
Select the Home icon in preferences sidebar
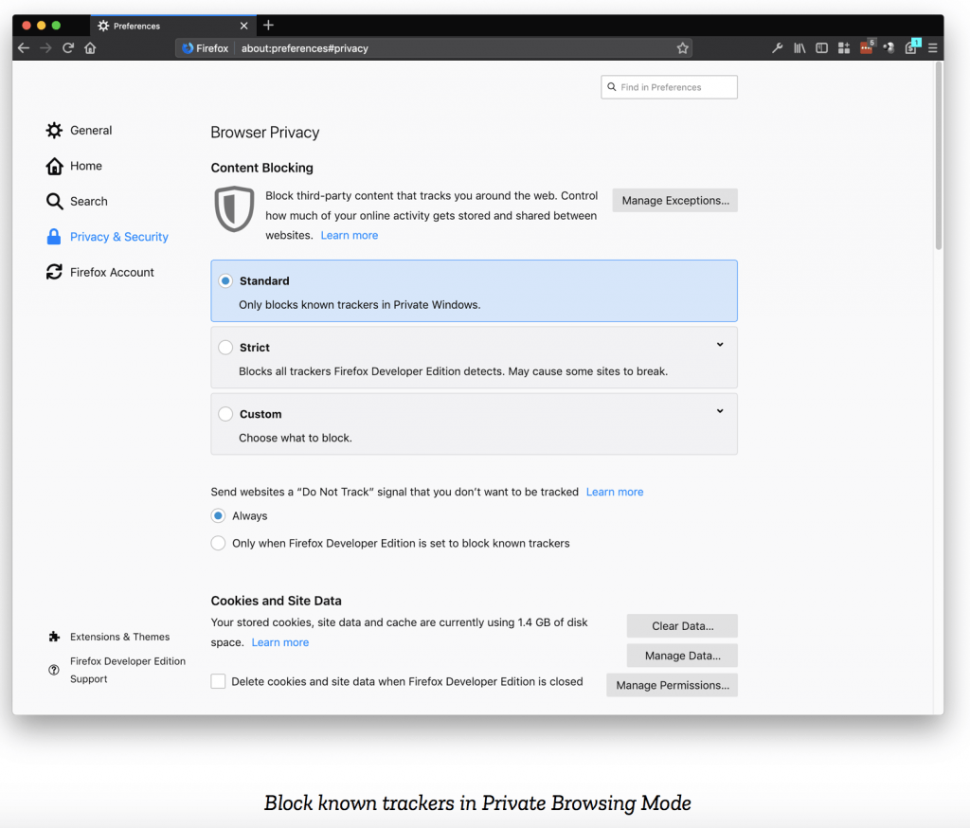point(54,166)
